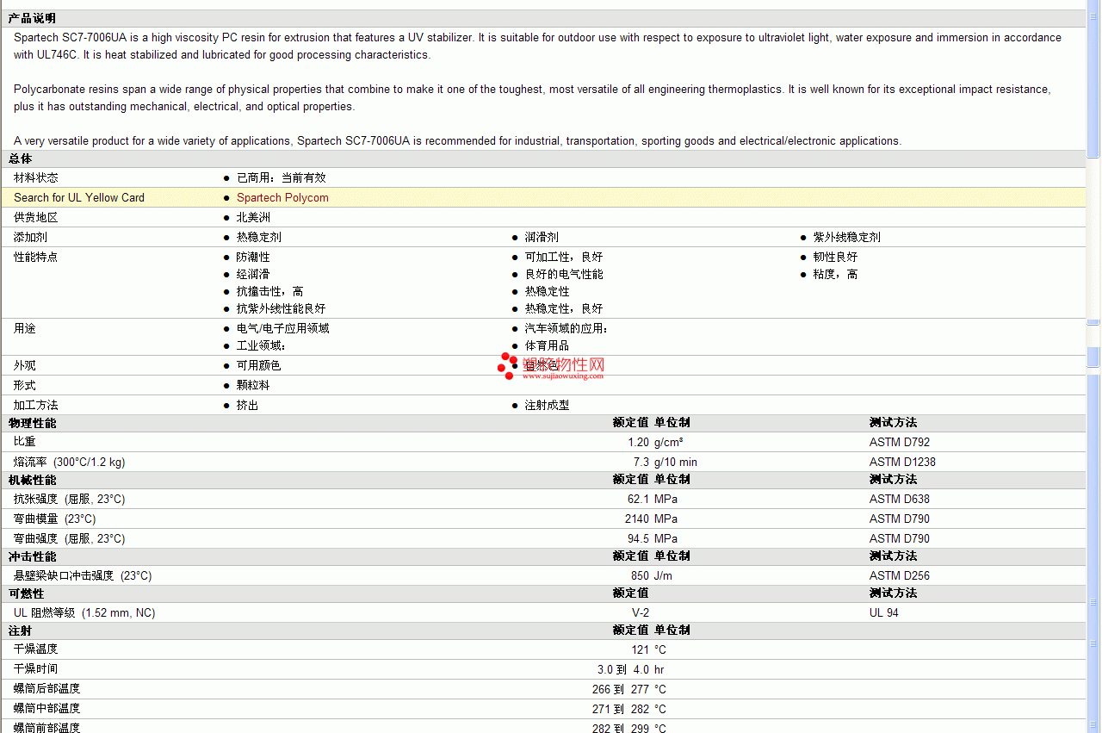Open the Search for UL Yellow Card link
The image size is (1102, 733).
79,197
